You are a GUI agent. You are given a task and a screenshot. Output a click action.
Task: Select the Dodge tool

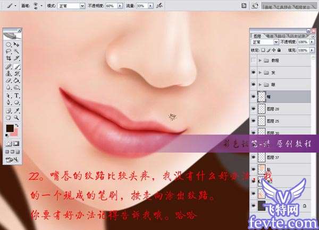click(16, 87)
